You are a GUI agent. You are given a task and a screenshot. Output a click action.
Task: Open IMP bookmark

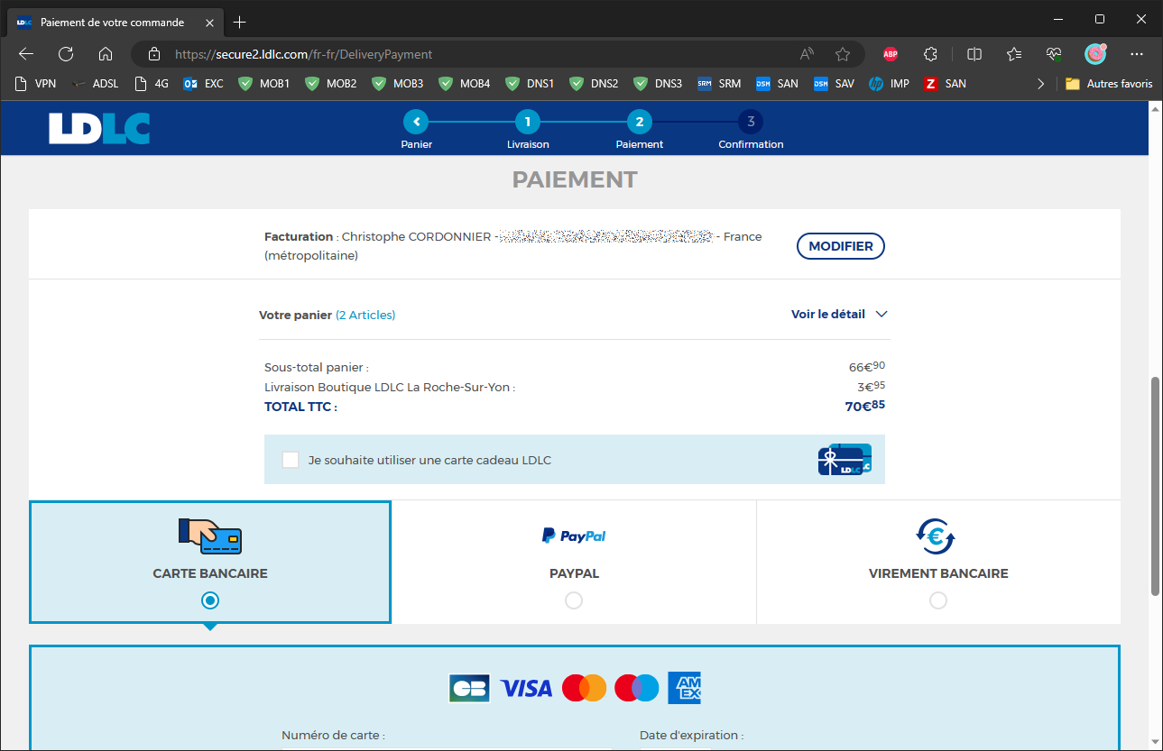point(889,84)
